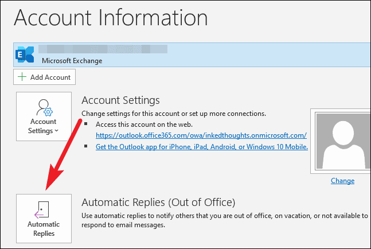The image size is (371, 249).
Task: Click the green plus icon beside Add Account
Action: pyautogui.click(x=22, y=77)
